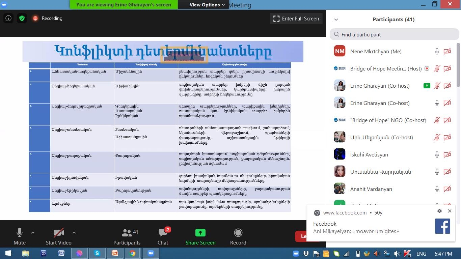Click the Facebook logo in the notification
Viewport: 461px width, 259px height.
click(442, 226)
